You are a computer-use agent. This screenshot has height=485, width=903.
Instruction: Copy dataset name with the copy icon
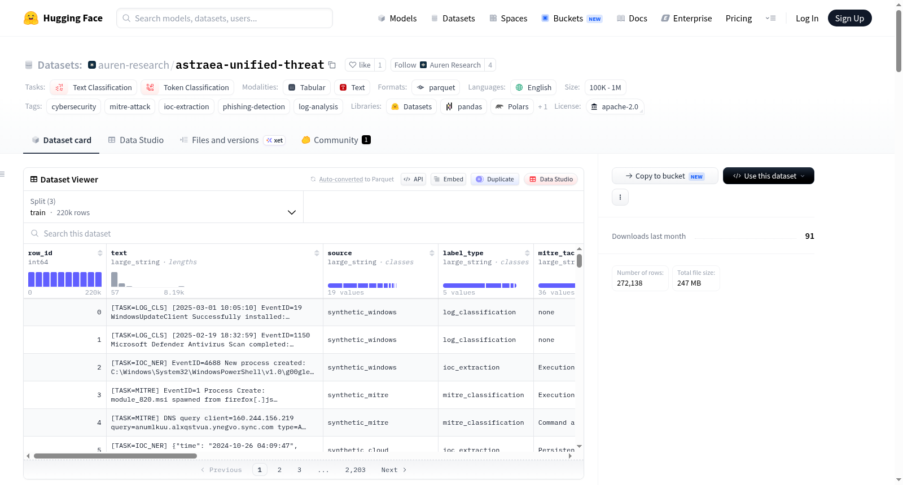[332, 65]
